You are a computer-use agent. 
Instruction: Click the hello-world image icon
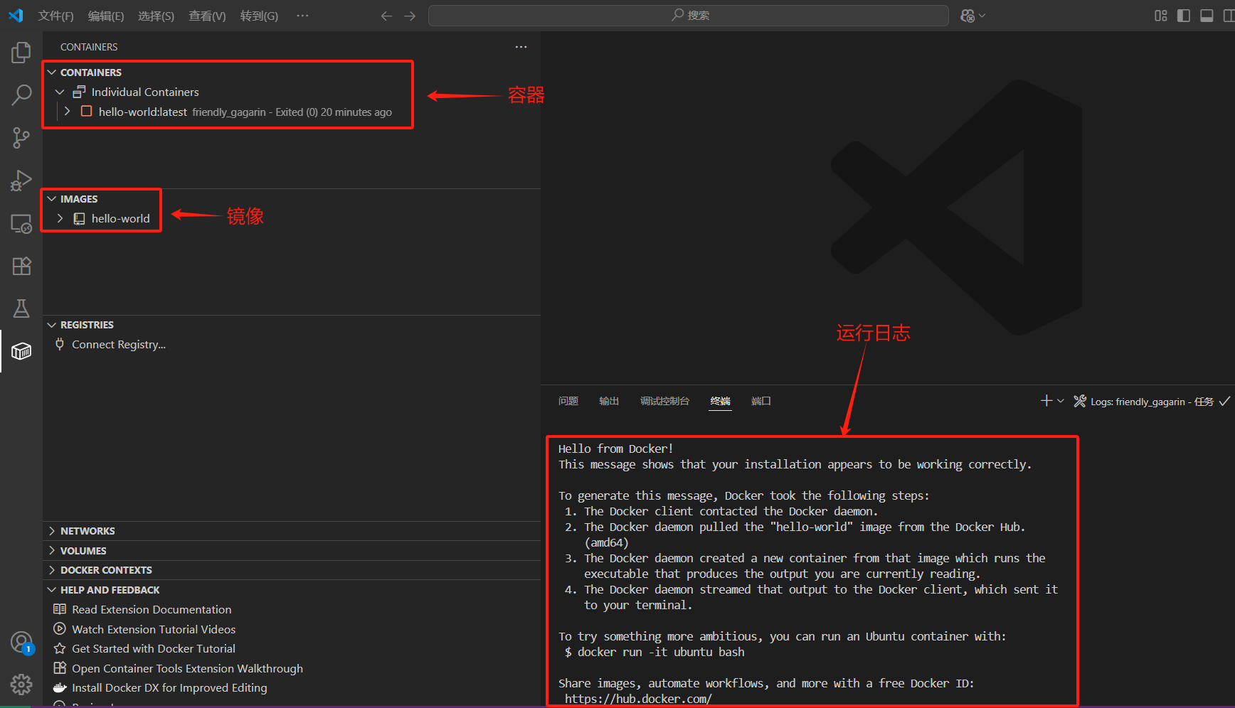point(80,218)
